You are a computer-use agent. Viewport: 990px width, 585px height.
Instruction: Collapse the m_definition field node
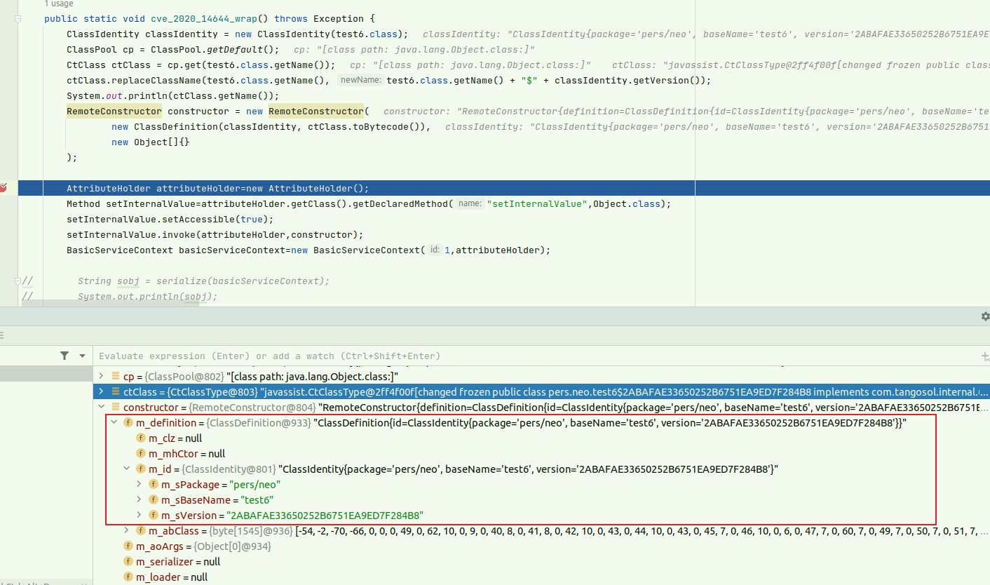pos(114,422)
